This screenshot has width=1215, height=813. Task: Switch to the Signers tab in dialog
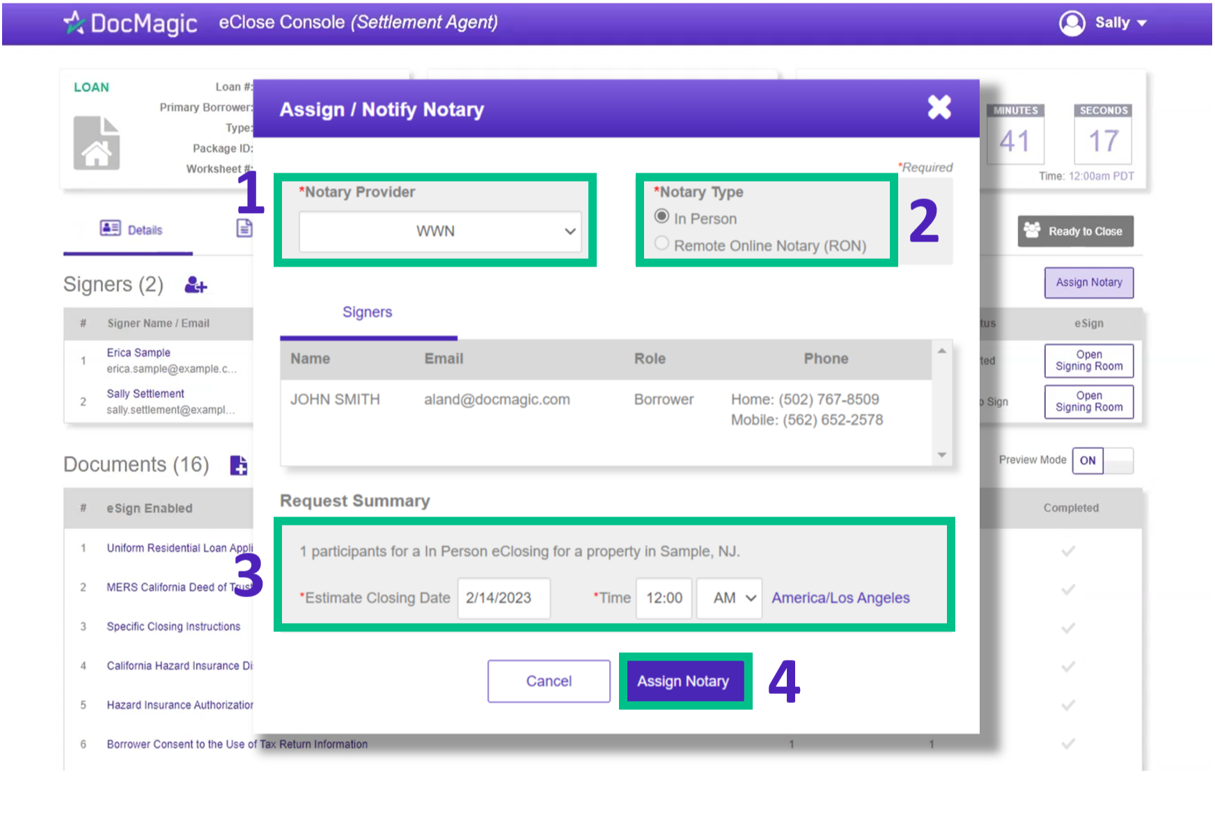tap(368, 313)
